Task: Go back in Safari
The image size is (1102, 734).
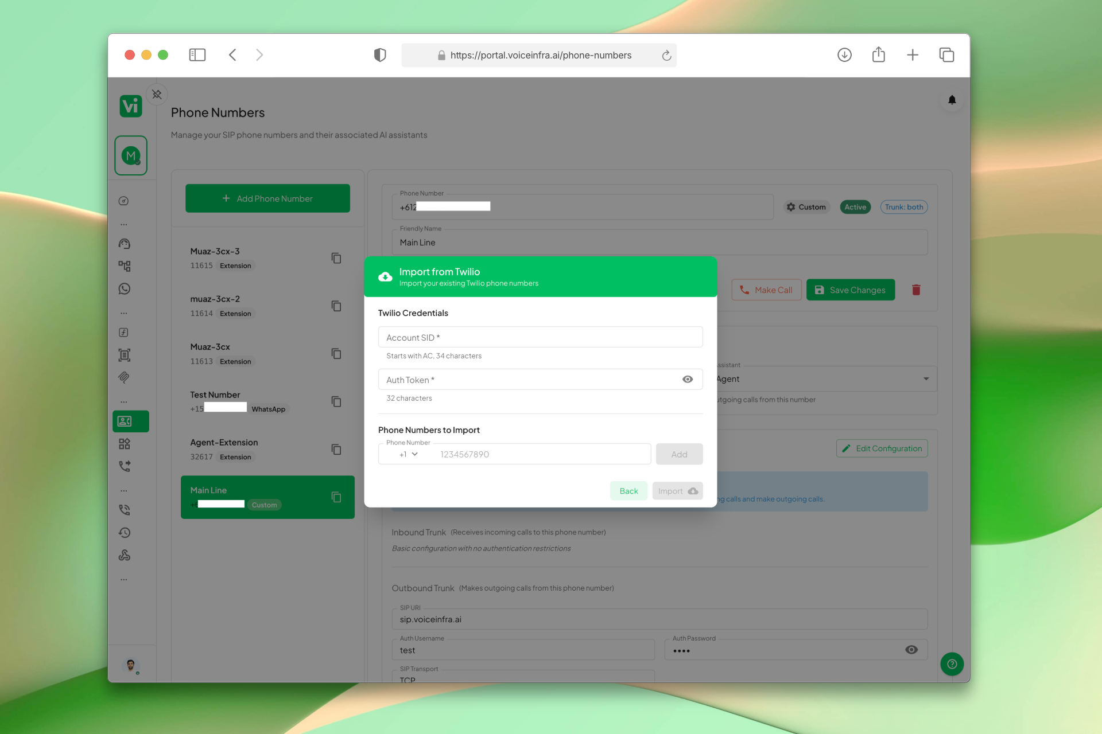Action: [x=232, y=55]
